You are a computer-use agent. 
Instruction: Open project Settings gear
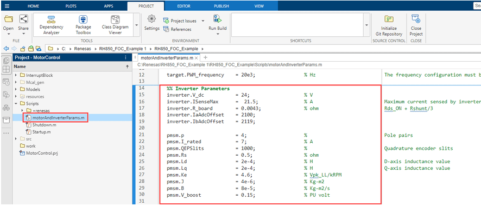(x=151, y=23)
